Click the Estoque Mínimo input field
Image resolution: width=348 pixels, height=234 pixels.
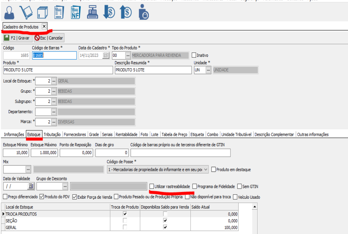[x=16, y=153]
